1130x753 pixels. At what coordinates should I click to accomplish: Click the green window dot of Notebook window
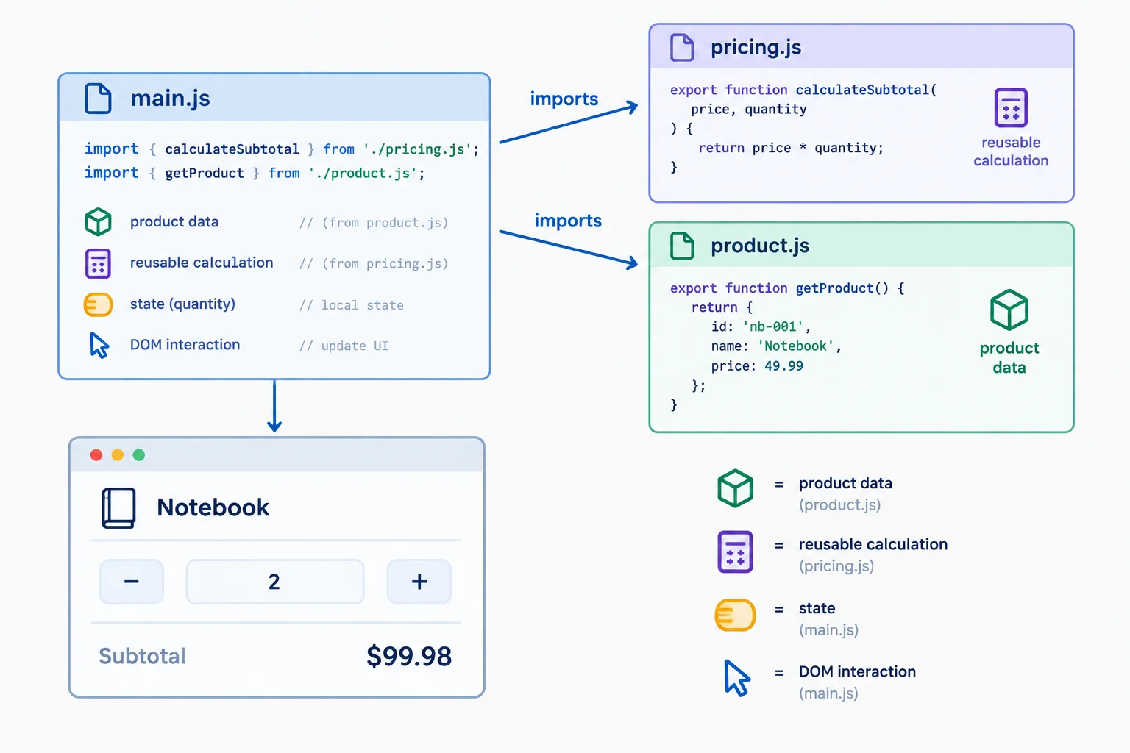139,455
